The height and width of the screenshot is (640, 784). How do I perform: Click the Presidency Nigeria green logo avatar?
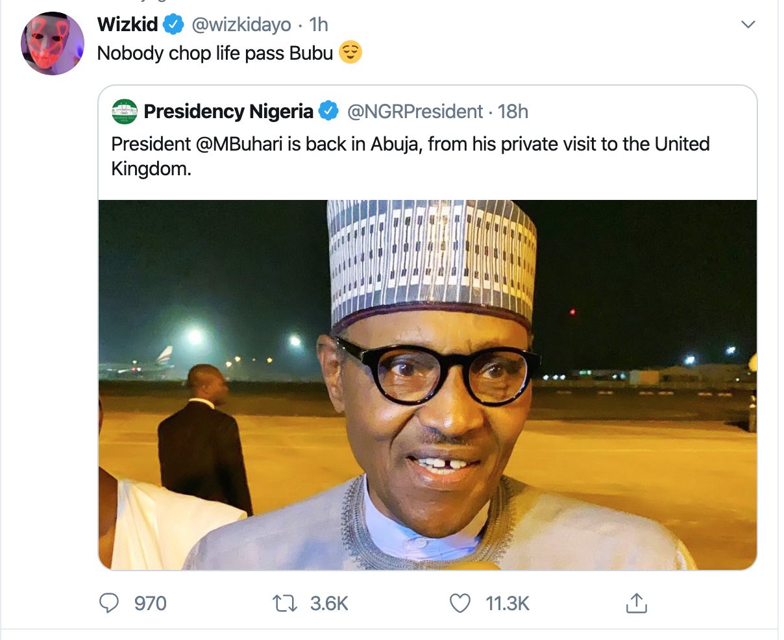125,112
